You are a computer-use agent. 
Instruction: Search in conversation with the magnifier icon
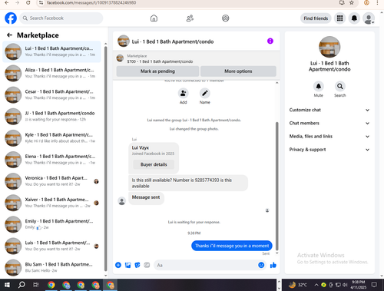[x=340, y=86]
